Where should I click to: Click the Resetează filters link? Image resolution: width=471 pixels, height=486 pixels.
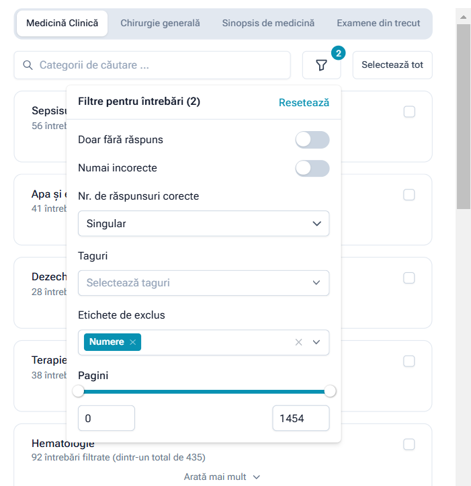[x=304, y=103]
